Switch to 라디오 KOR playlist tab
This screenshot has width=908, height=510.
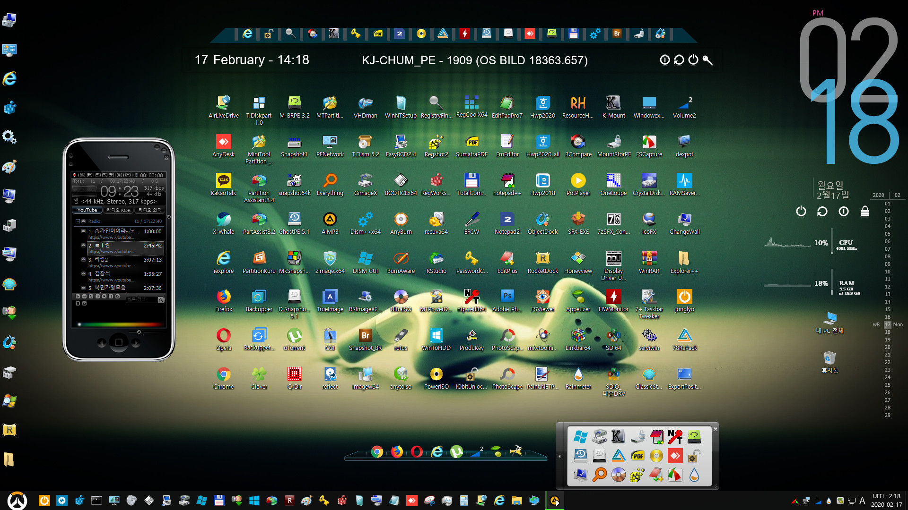pos(118,210)
